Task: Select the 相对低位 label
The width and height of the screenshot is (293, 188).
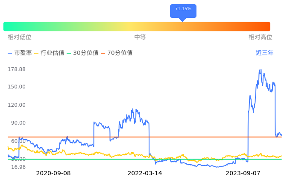Action: pyautogui.click(x=20, y=37)
